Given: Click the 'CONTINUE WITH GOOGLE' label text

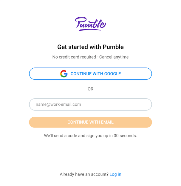Looking at the screenshot, I should pos(96,74).
